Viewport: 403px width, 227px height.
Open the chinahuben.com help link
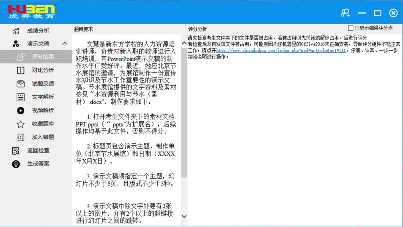(281, 50)
